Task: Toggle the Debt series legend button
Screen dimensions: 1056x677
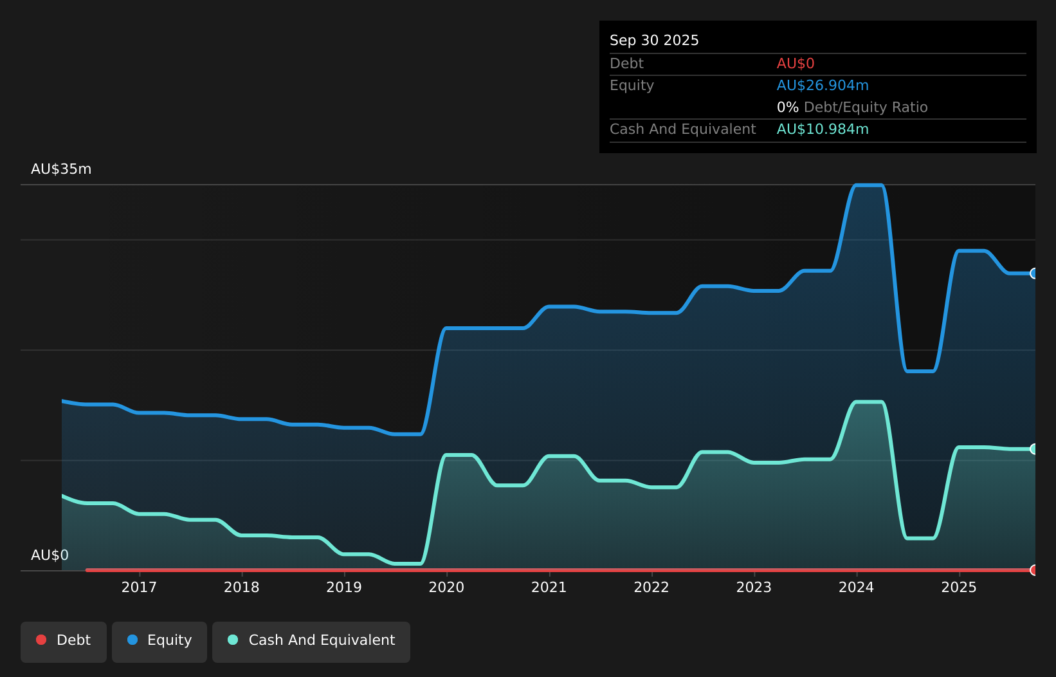Action: tap(64, 642)
